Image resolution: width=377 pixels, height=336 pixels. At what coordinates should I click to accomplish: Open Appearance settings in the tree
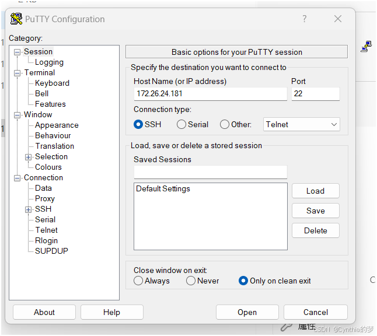(57, 125)
